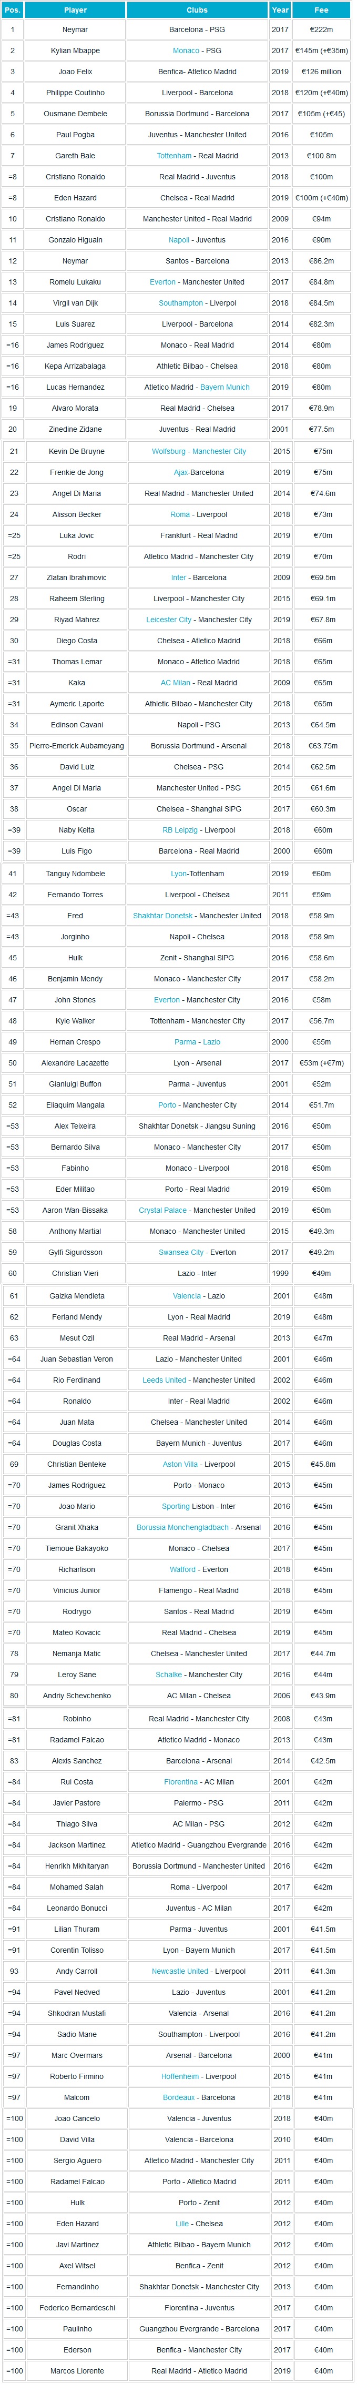Follow the Parma link in Hernan Crespo's row
This screenshot has width=357, height=2384.
185,1042
